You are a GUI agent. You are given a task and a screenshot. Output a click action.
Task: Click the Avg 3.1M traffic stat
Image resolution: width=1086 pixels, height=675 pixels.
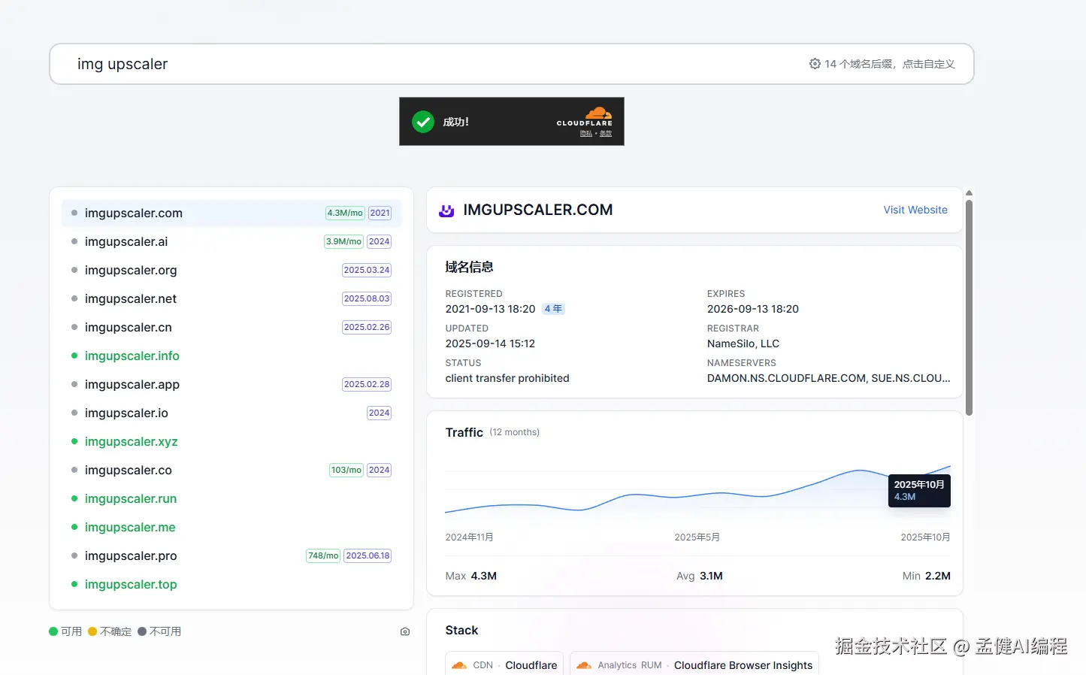pyautogui.click(x=700, y=576)
